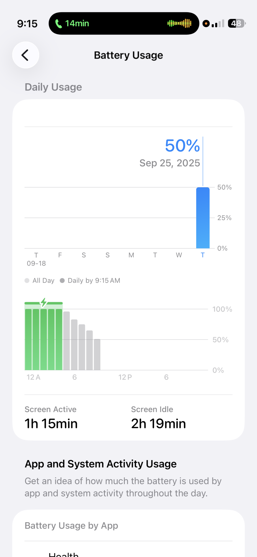This screenshot has width=257, height=557.
Task: Tap the battery level icon
Action: [x=237, y=23]
